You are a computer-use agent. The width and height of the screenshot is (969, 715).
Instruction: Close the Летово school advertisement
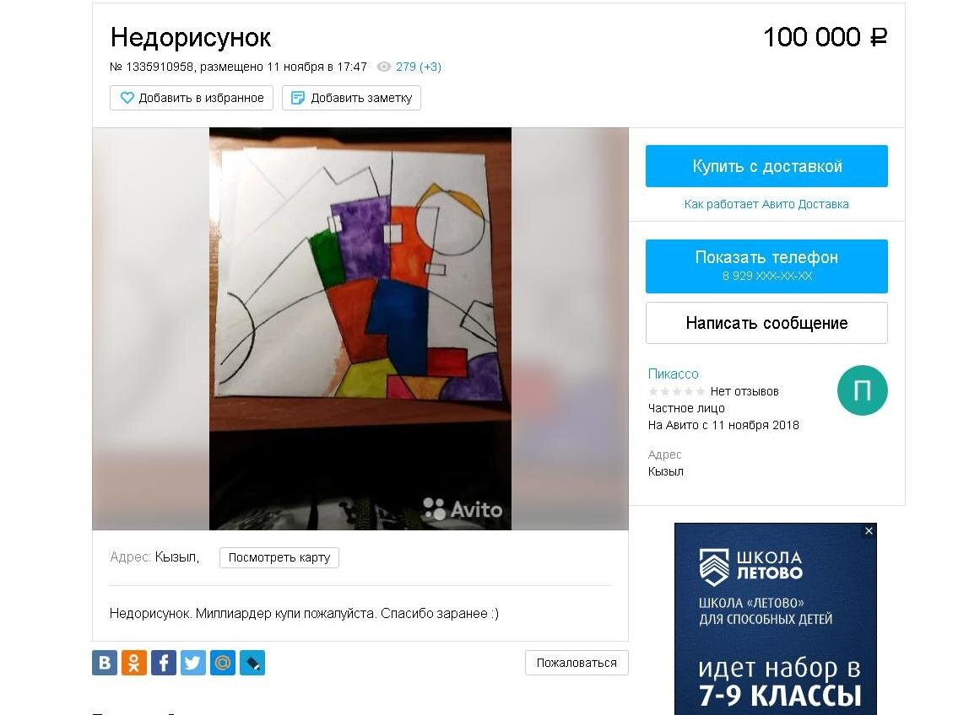click(869, 531)
